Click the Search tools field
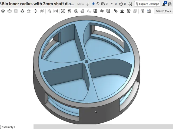The height and width of the screenshot is (129, 173). click(164, 11)
